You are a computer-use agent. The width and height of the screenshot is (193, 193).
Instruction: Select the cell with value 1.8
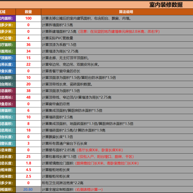[28, 163]
